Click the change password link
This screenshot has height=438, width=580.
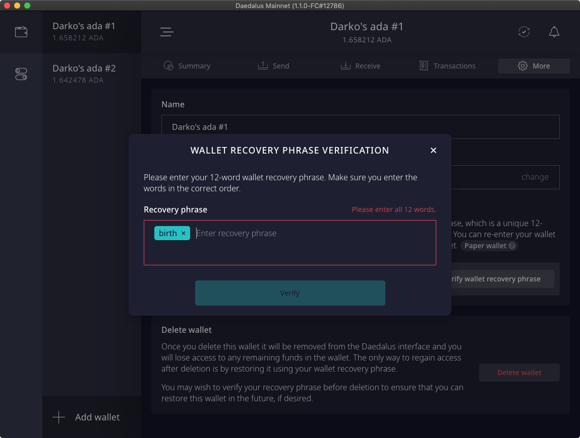click(x=535, y=177)
